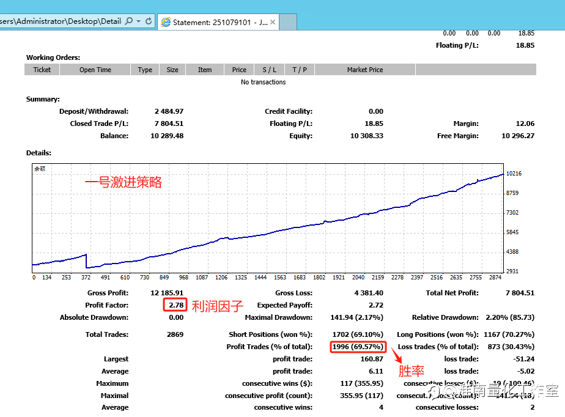Click the Ticket column header

point(42,70)
